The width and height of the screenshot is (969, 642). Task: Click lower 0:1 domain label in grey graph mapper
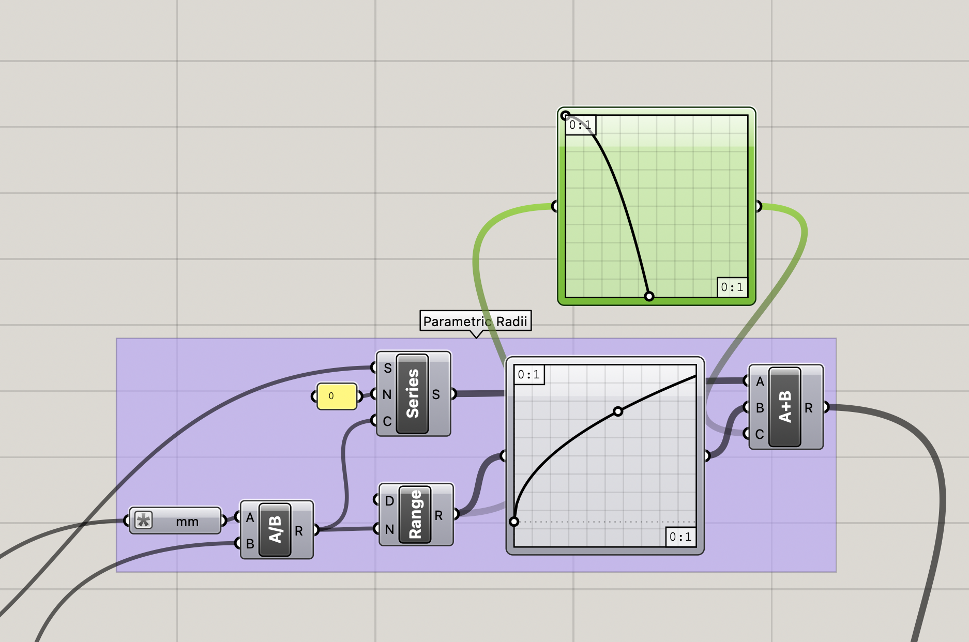coord(680,537)
